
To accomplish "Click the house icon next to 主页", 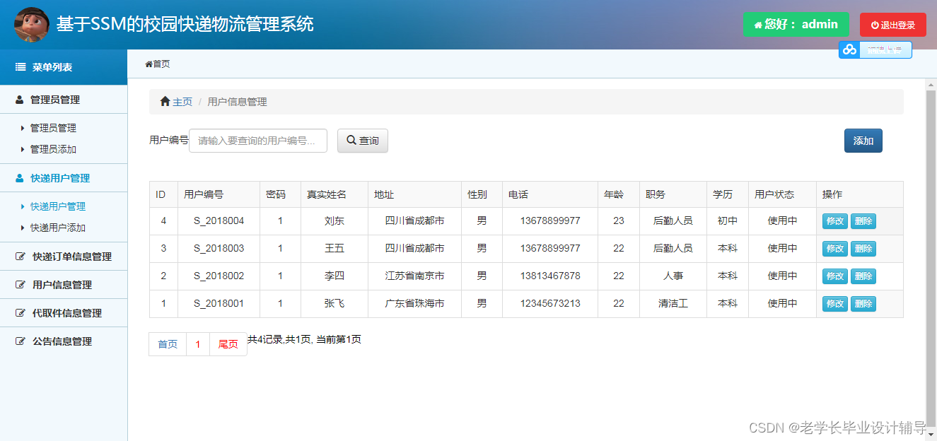I will tap(165, 101).
